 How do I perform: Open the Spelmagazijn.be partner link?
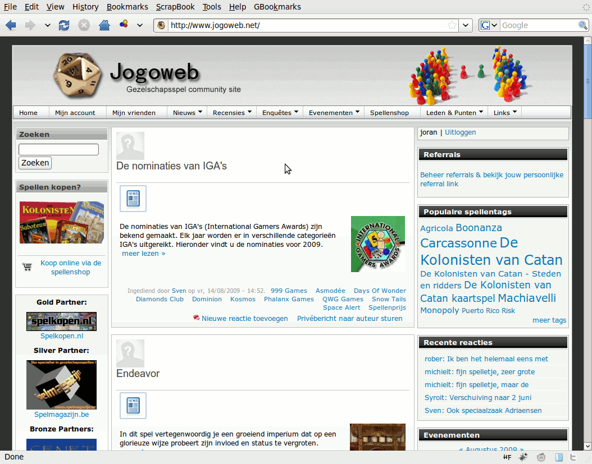tap(62, 415)
